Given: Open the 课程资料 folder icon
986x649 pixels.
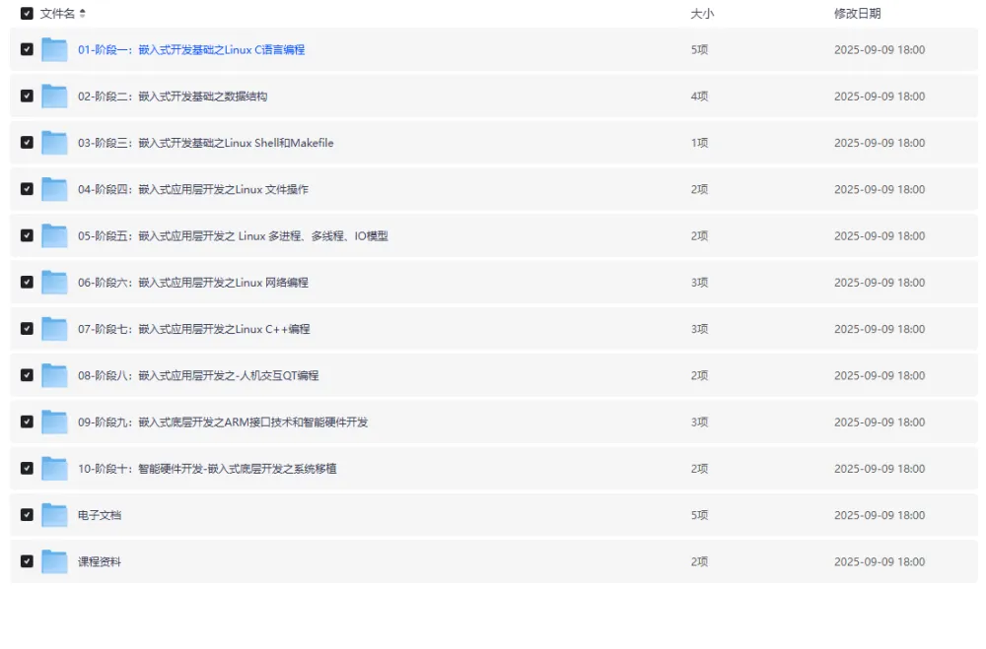Looking at the screenshot, I should coord(53,561).
